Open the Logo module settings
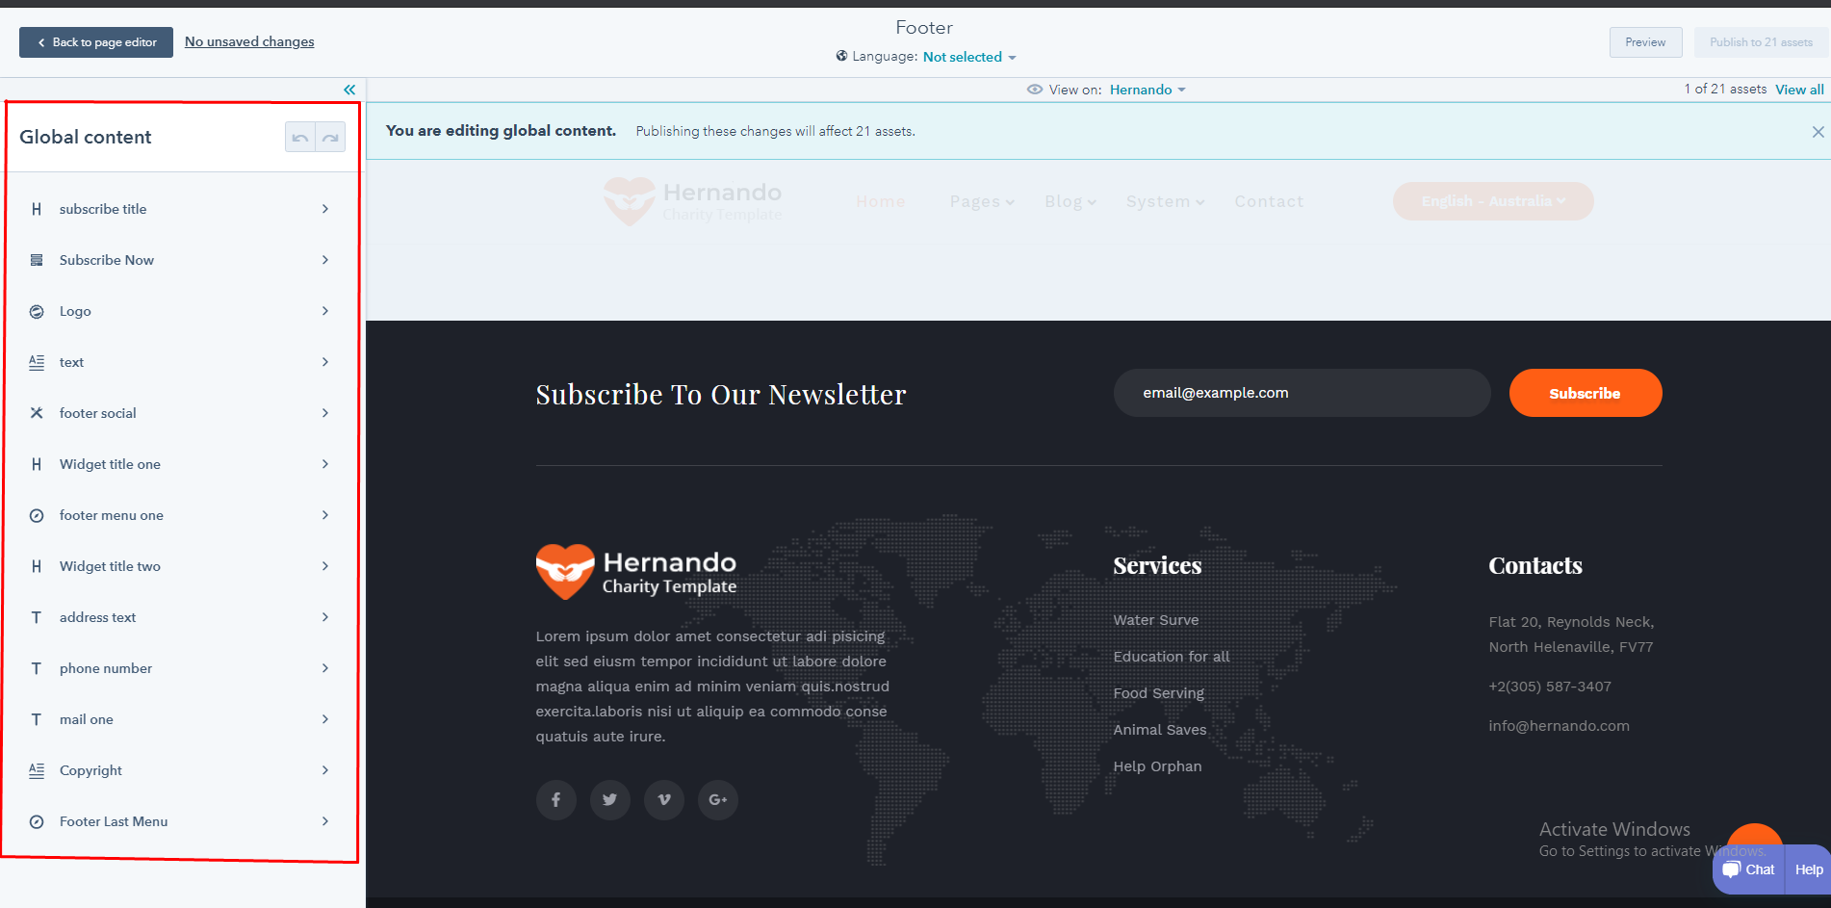 (181, 311)
